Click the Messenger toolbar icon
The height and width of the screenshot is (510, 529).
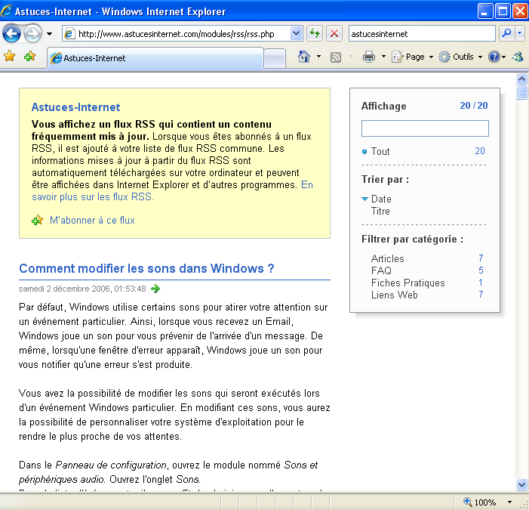[518, 57]
